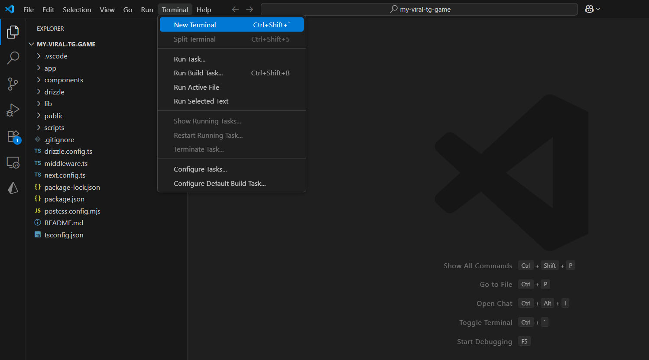Open the Extensions view icon
This screenshot has width=649, height=360.
click(x=13, y=136)
